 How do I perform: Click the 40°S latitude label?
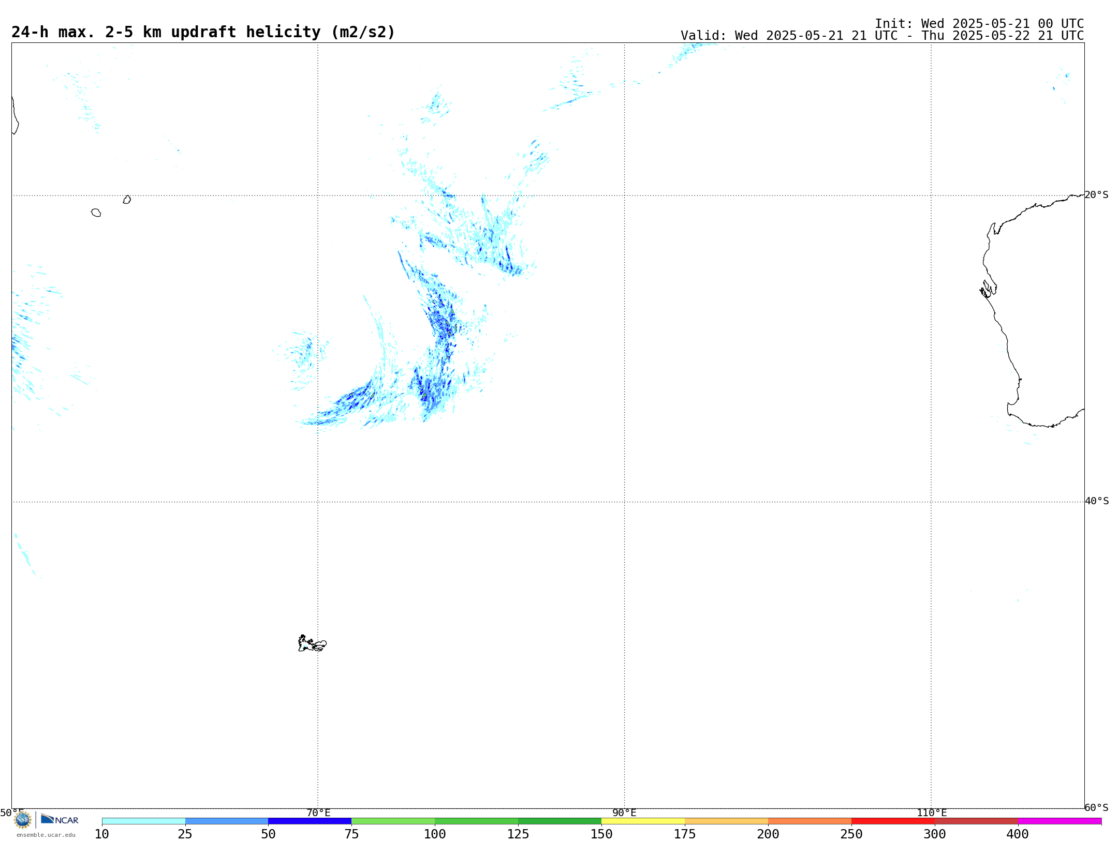(1097, 501)
